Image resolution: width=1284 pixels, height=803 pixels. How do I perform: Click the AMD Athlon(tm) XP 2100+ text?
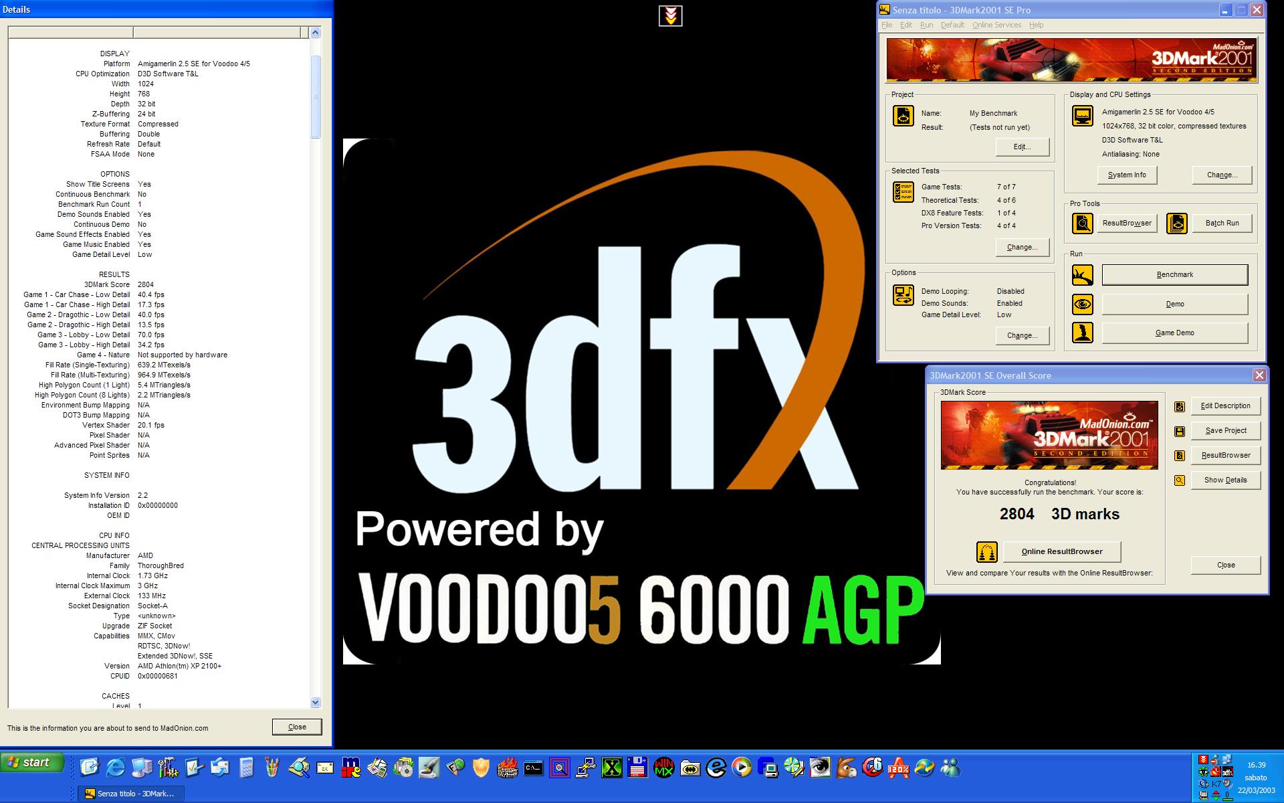[179, 666]
